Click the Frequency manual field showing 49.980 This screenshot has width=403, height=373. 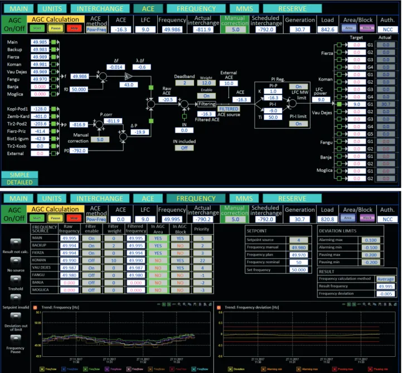298,248
